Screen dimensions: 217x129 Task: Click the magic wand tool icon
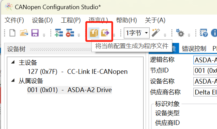pyautogui.click(x=156, y=33)
